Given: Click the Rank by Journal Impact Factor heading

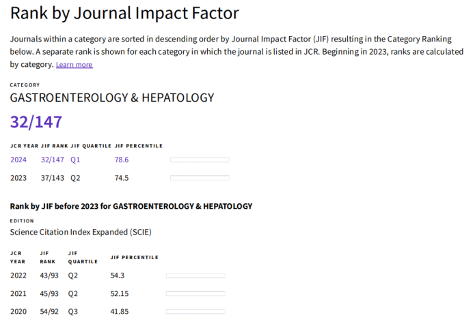Looking at the screenshot, I should point(125,13).
